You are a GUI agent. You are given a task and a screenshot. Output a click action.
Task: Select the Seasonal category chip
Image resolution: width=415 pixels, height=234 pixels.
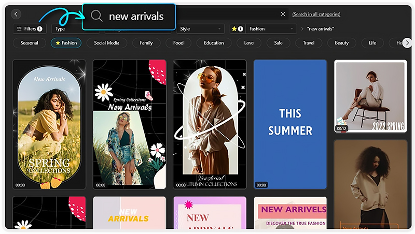(x=29, y=43)
